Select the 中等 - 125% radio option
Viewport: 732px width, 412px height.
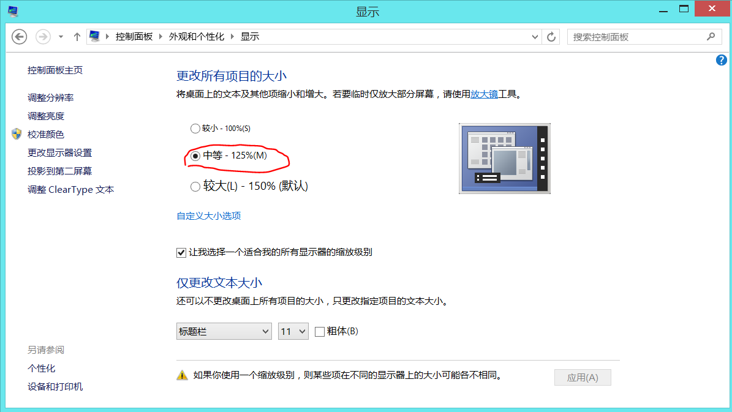(195, 156)
